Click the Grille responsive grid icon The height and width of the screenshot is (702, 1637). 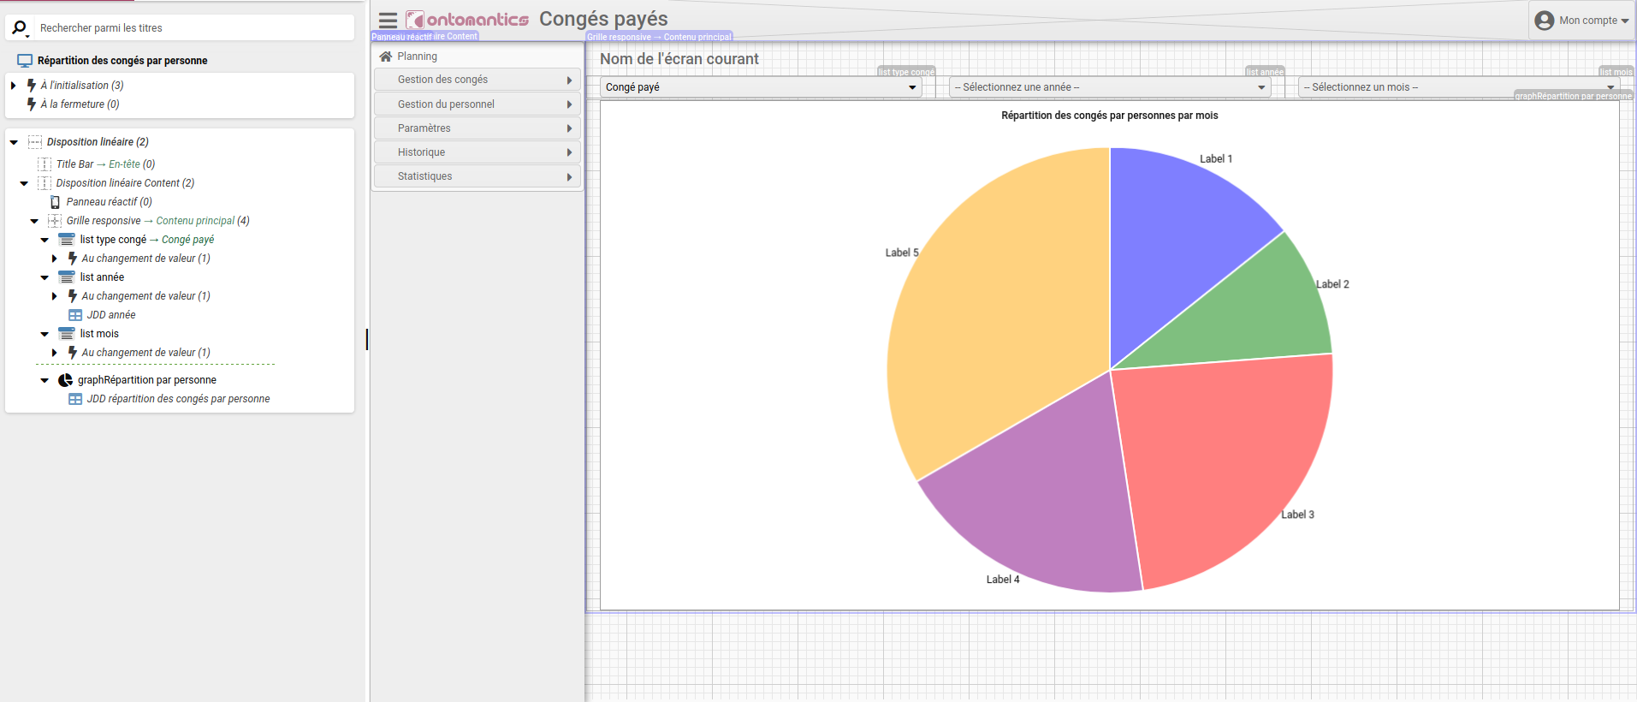pyautogui.click(x=55, y=221)
